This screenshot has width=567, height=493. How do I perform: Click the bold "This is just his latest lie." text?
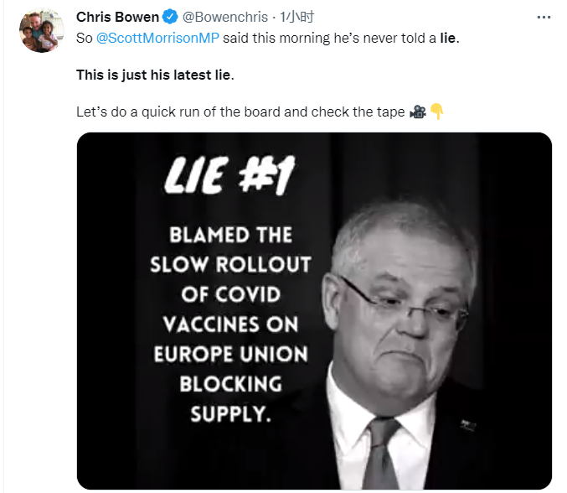pos(156,75)
